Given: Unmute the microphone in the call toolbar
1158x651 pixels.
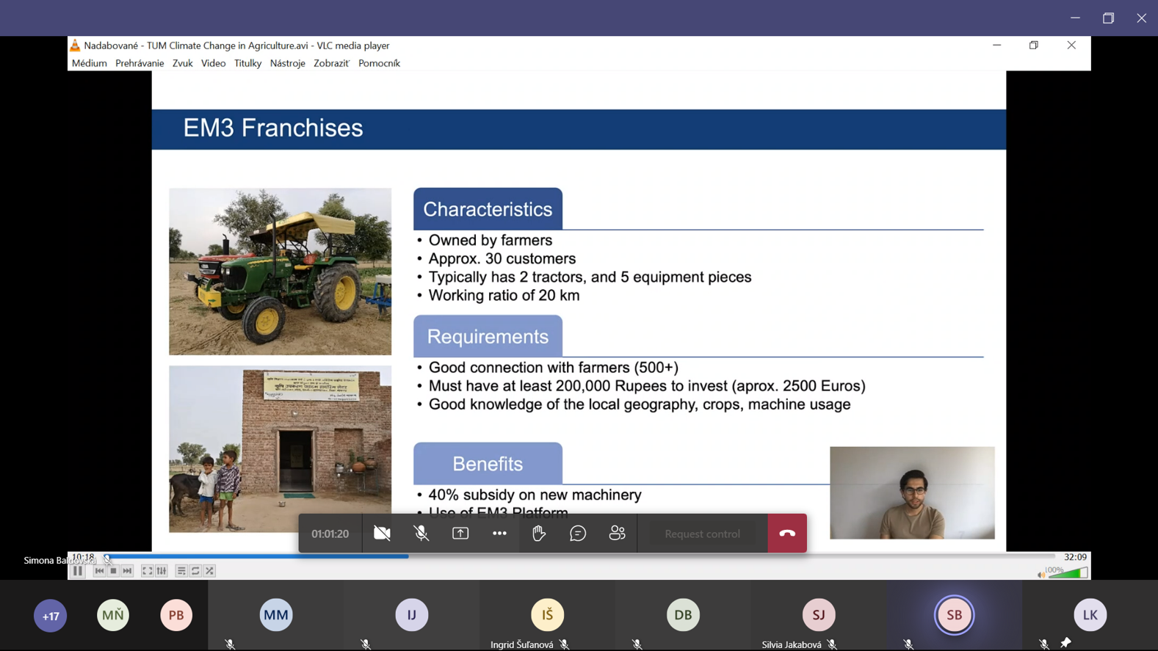Looking at the screenshot, I should [421, 534].
